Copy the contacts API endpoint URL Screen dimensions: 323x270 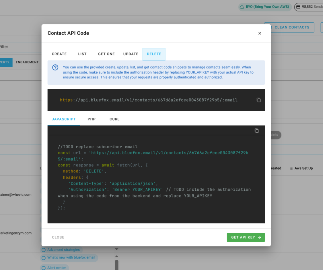258,100
